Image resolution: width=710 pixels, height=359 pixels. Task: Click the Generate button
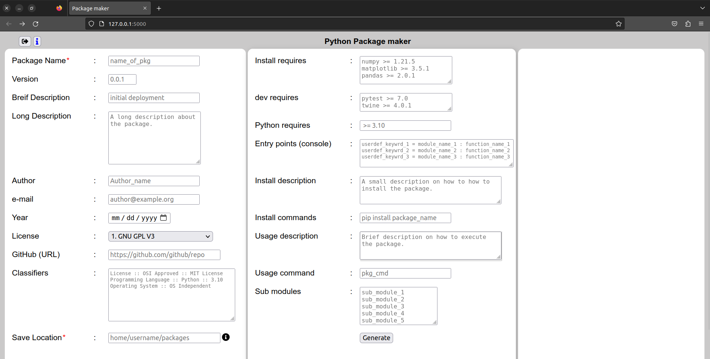376,338
